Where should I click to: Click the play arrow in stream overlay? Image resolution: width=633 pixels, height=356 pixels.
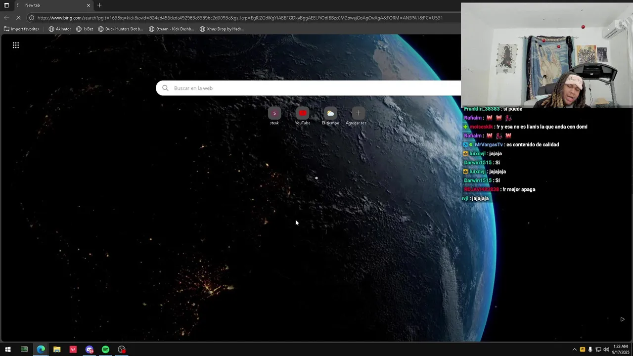tap(622, 319)
